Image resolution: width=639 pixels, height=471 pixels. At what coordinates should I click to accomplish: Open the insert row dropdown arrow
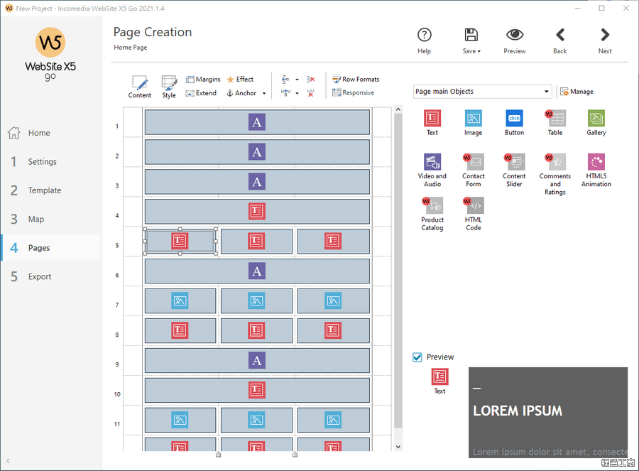297,80
